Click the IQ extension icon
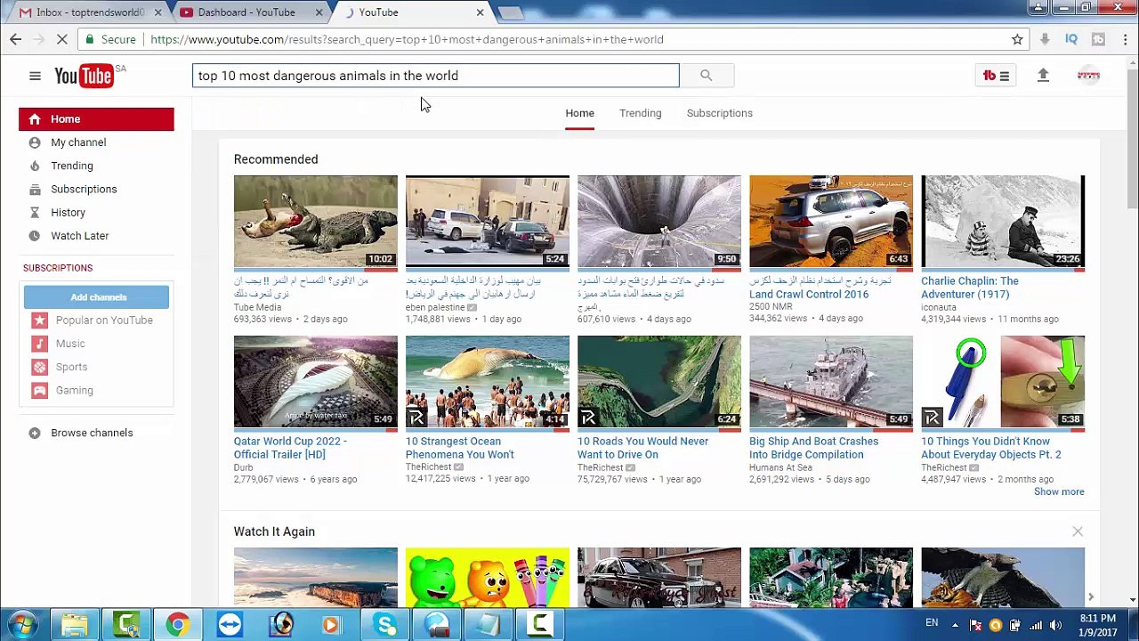1139x641 pixels. (1071, 39)
